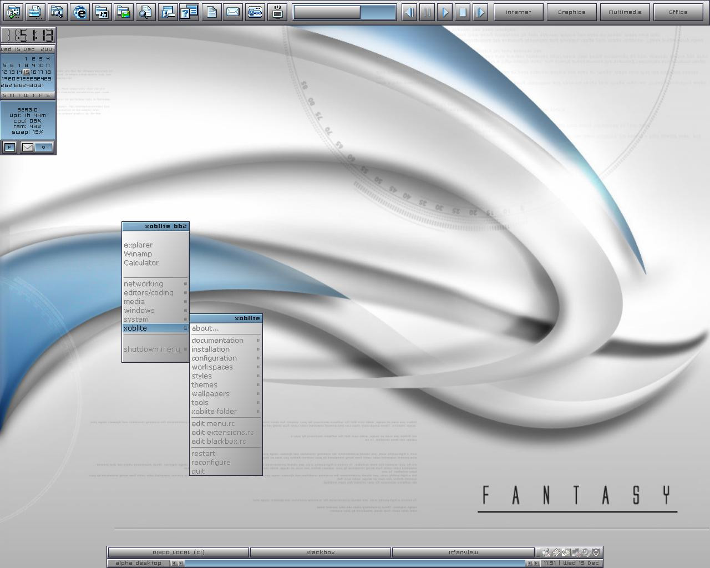Click the shield icon in system tray

[x=596, y=552]
